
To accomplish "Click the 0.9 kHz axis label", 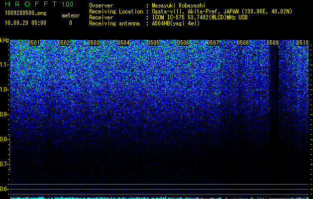I will (x=4, y=114).
